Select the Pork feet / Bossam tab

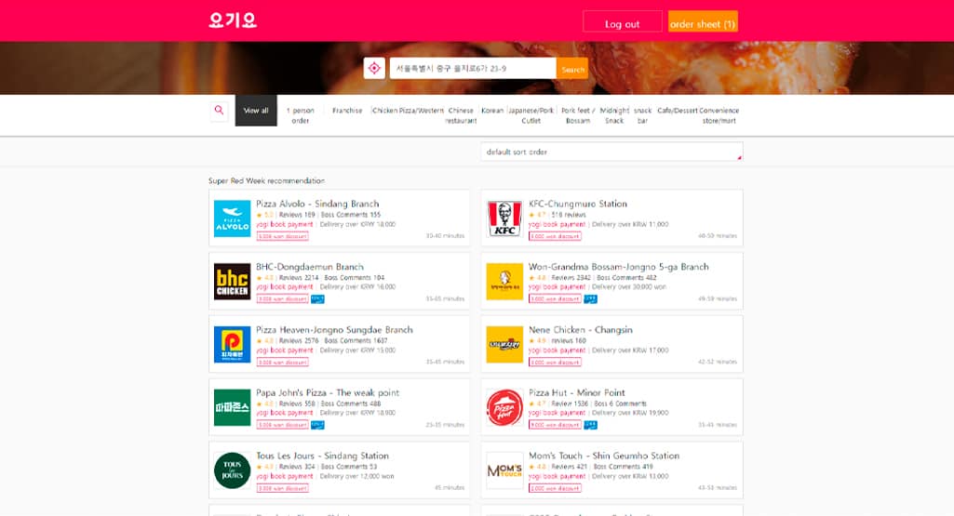tap(578, 115)
